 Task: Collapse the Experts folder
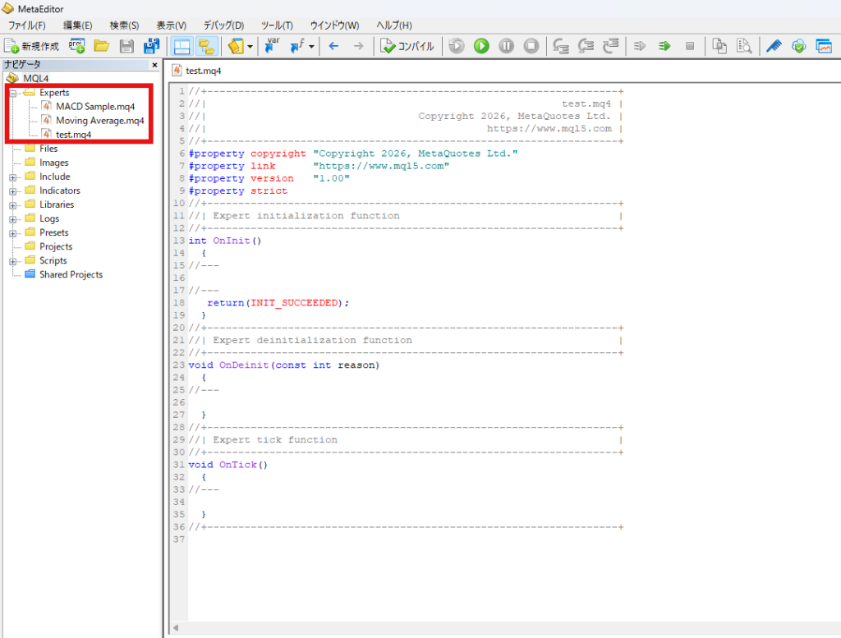click(x=13, y=94)
